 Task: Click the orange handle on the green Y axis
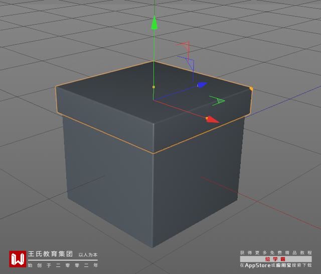154,87
